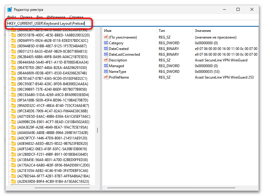
Task: Click the string icon of (По умолчанию) value
Action: 106,37
